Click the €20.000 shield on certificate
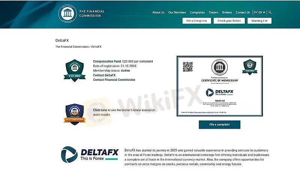The height and width of the screenshot is (171, 300). pos(250,67)
